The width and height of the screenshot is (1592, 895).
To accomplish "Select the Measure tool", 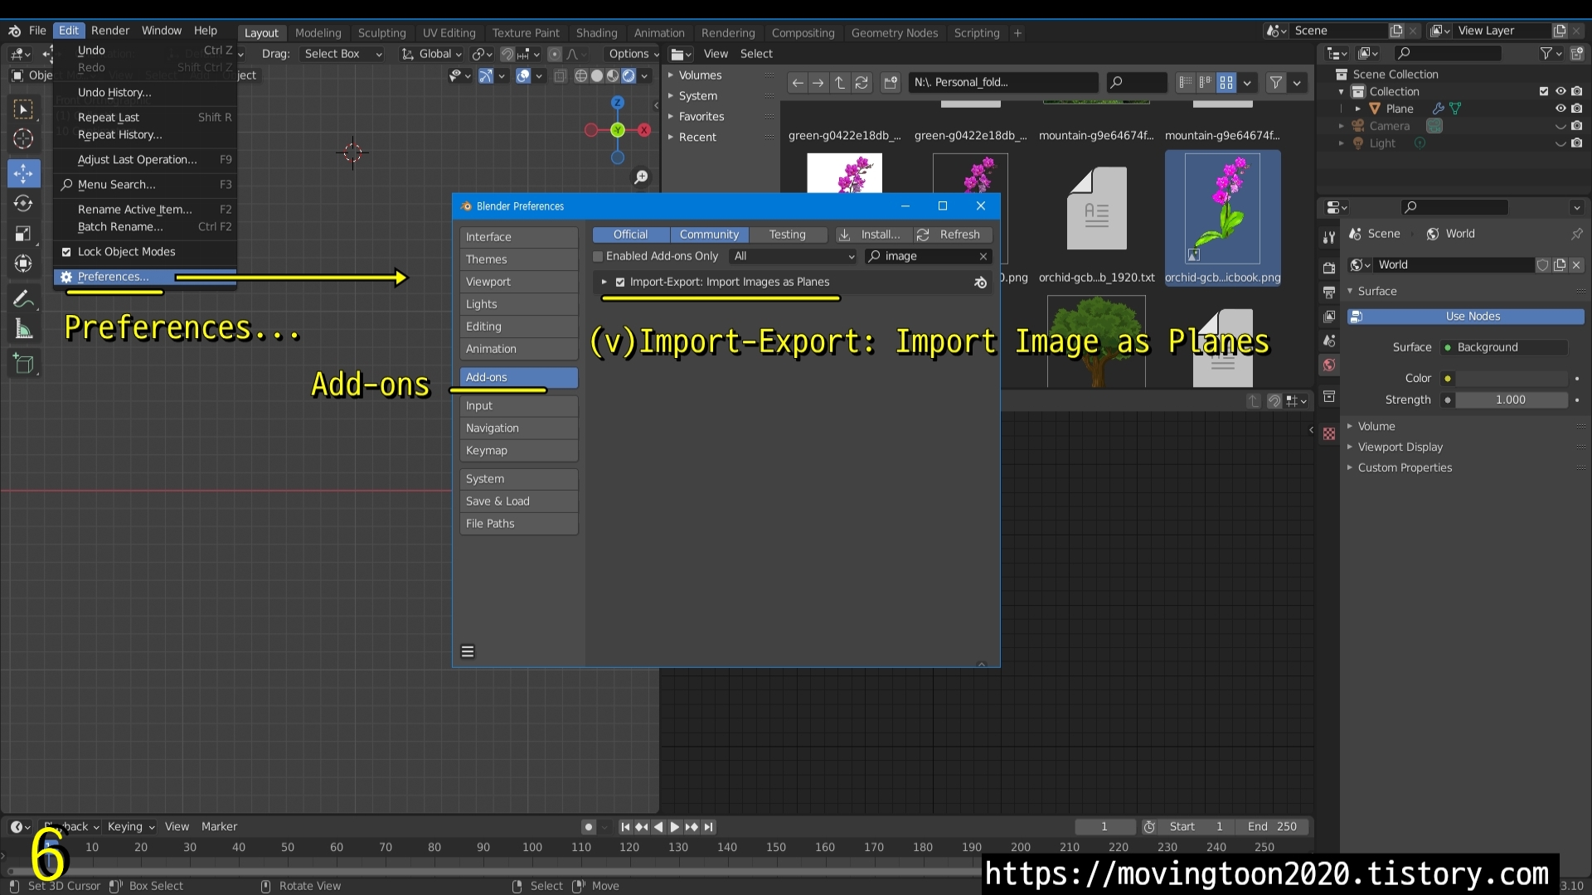I will click(x=23, y=330).
